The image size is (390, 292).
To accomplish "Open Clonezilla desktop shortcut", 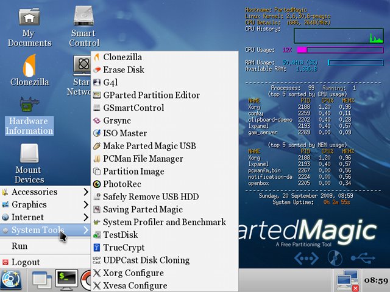I will pos(29,71).
